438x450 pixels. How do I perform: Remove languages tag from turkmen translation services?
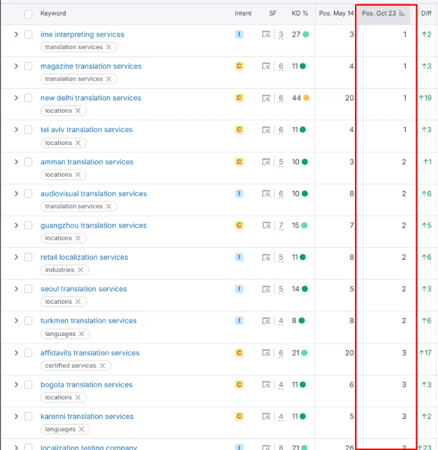click(x=82, y=334)
